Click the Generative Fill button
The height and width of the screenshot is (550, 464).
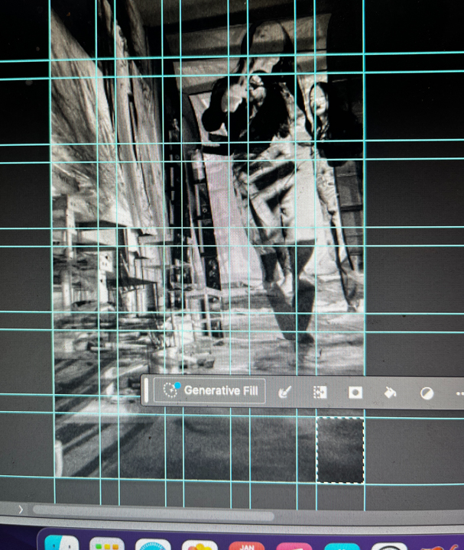pos(209,390)
